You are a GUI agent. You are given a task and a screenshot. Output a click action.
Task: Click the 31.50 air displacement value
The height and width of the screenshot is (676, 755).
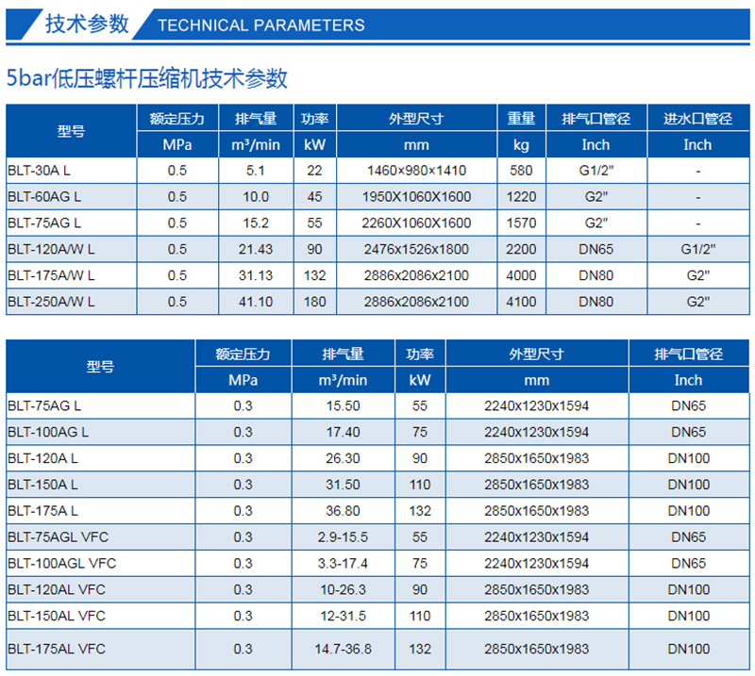point(343,485)
